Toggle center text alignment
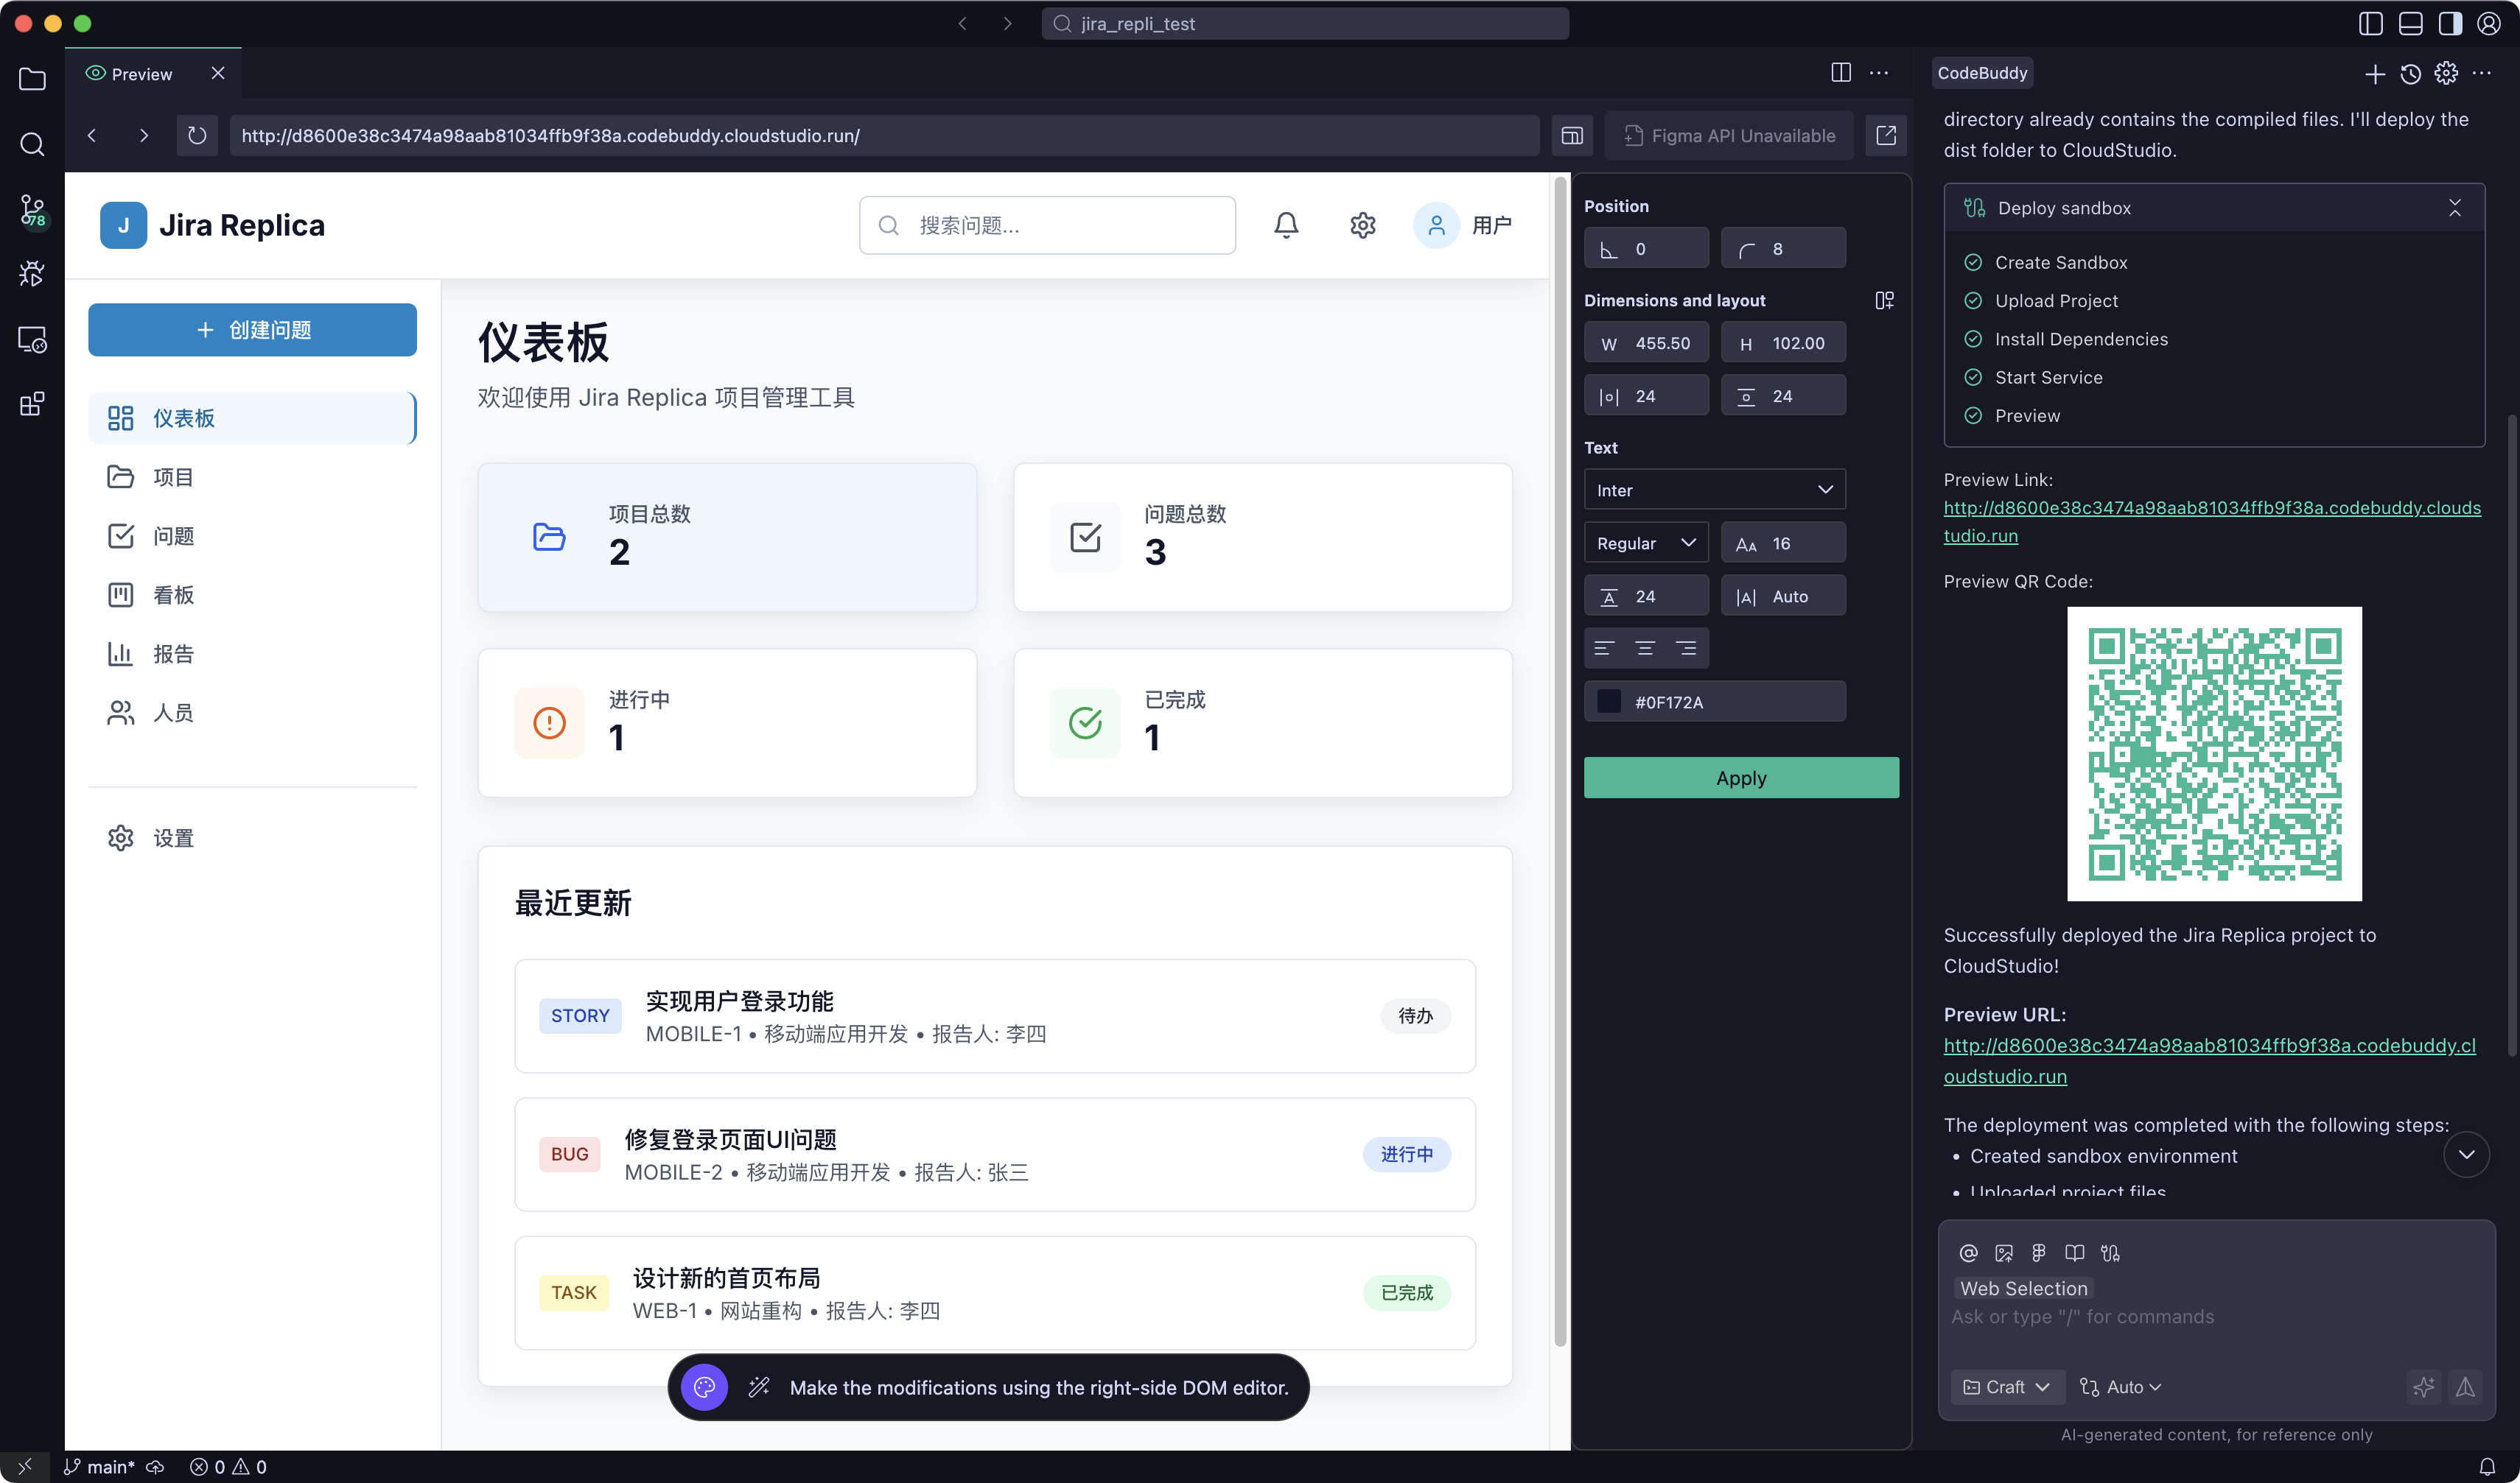The height and width of the screenshot is (1483, 2520). point(1646,647)
